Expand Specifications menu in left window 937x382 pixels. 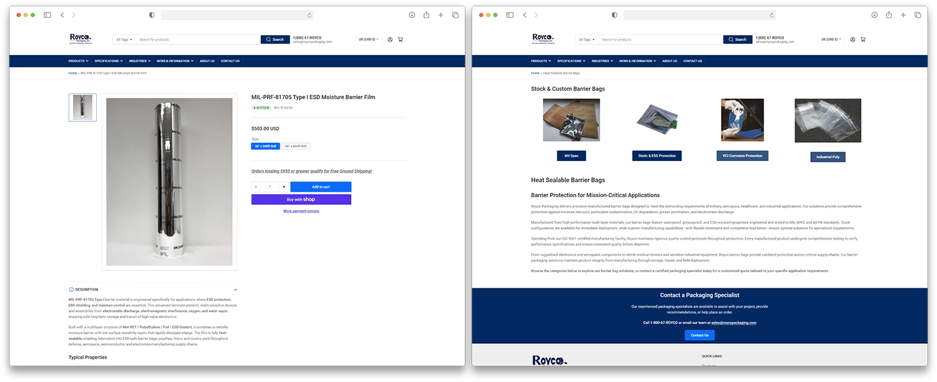tap(109, 61)
